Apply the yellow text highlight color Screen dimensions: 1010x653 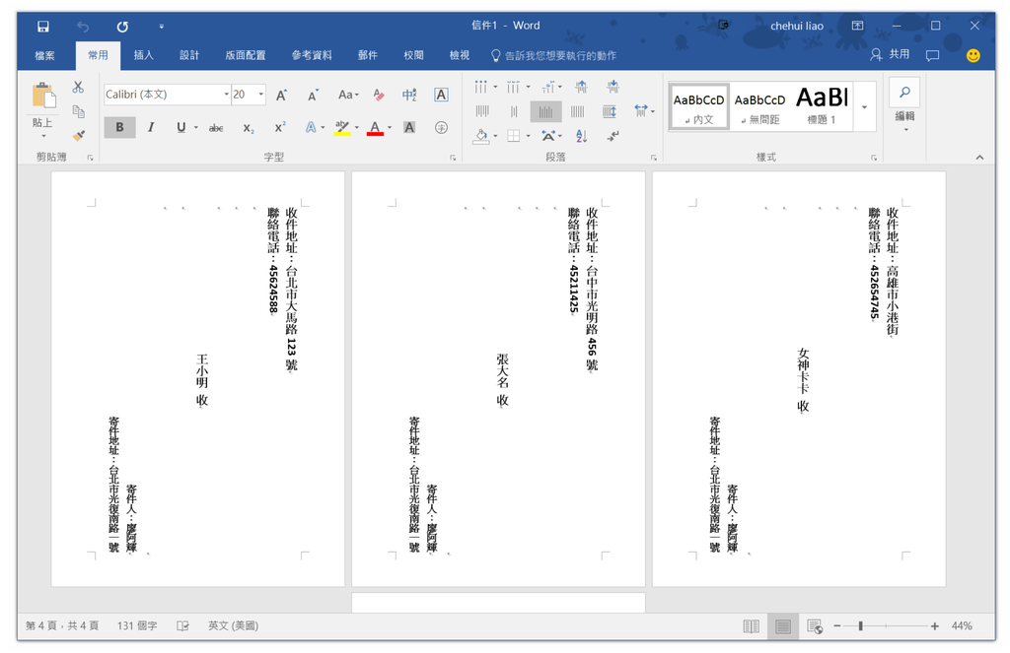pos(342,127)
